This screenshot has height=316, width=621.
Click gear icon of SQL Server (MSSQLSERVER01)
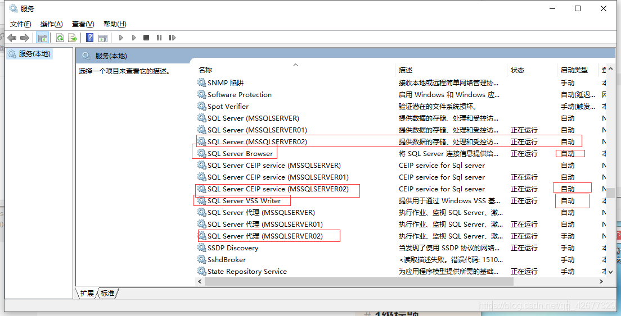coord(201,130)
